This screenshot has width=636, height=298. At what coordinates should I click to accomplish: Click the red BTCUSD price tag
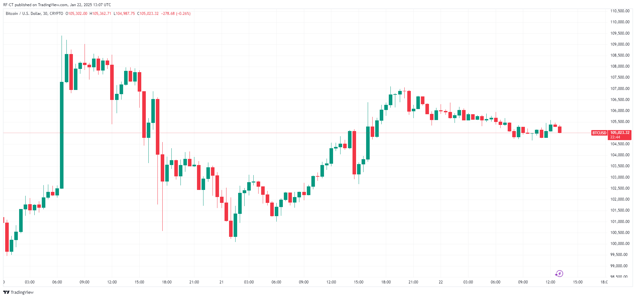click(x=599, y=133)
